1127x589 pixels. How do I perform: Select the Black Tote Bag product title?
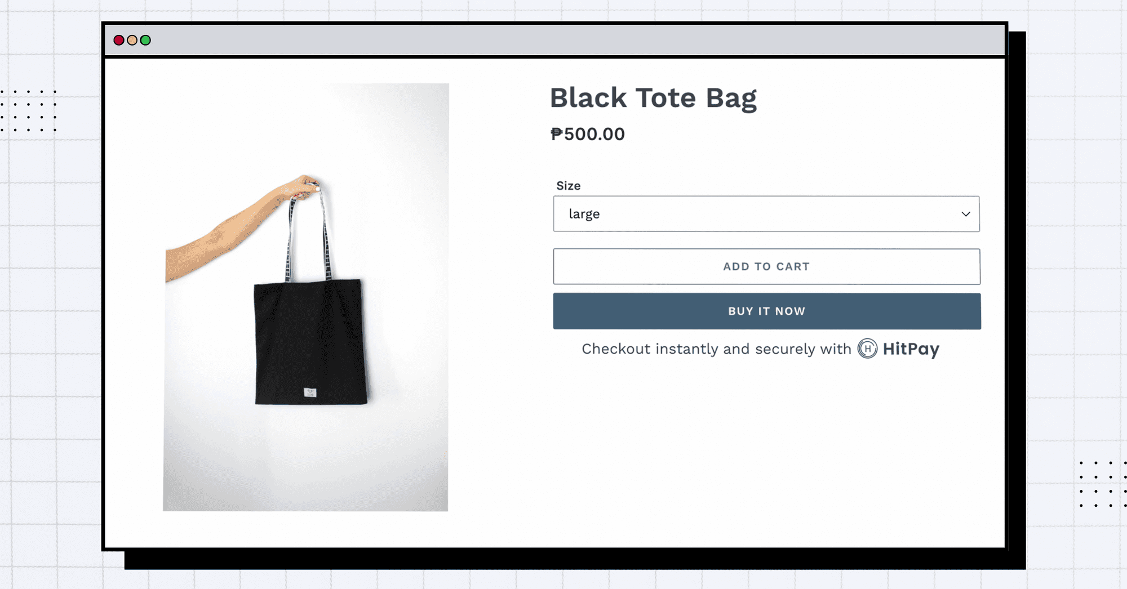click(653, 99)
